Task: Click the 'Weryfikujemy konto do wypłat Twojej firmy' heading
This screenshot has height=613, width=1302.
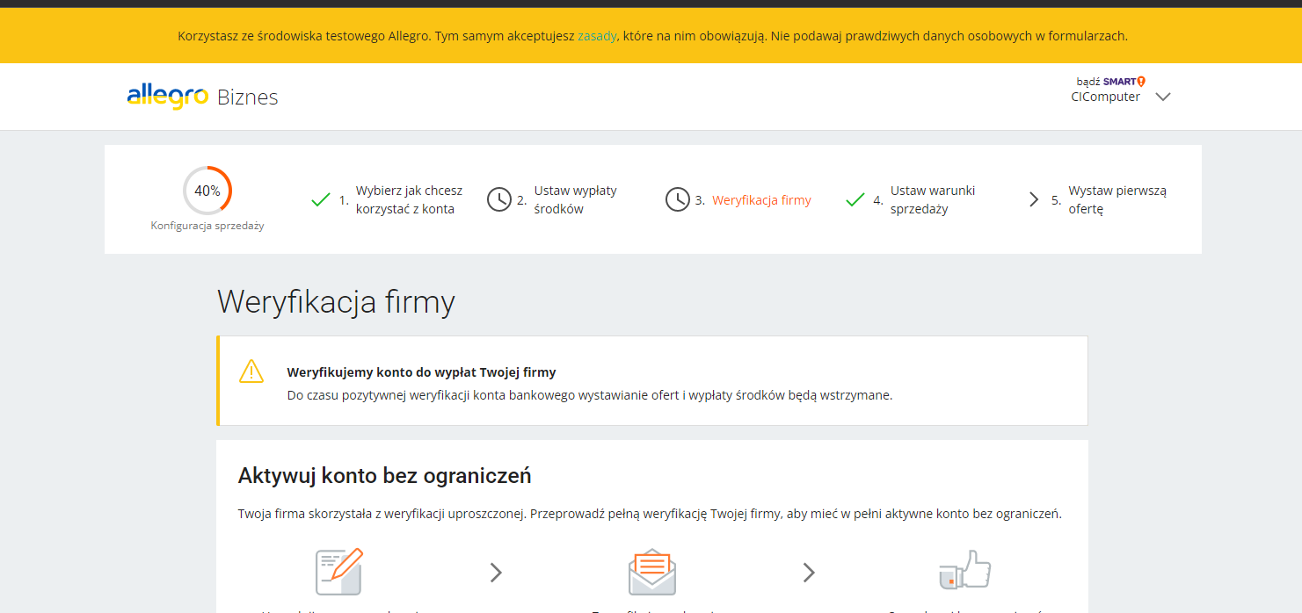Action: pos(421,372)
